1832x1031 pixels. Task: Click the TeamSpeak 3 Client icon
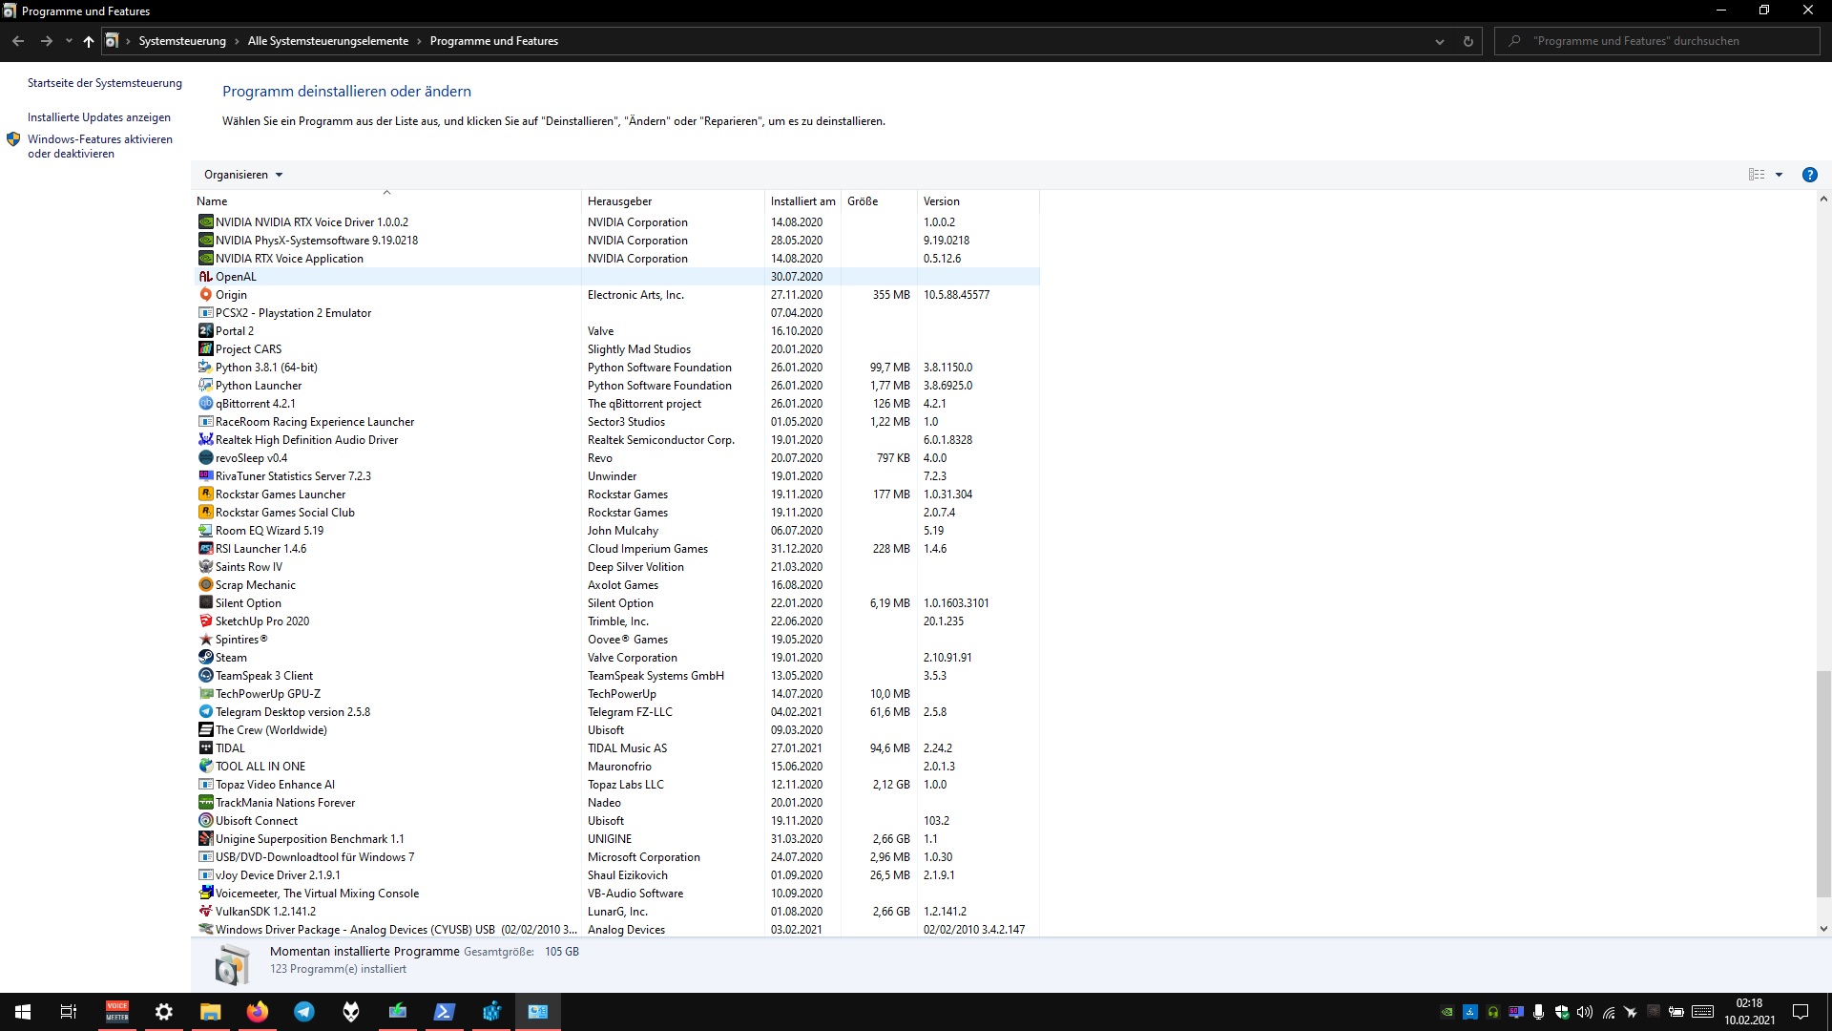click(205, 676)
